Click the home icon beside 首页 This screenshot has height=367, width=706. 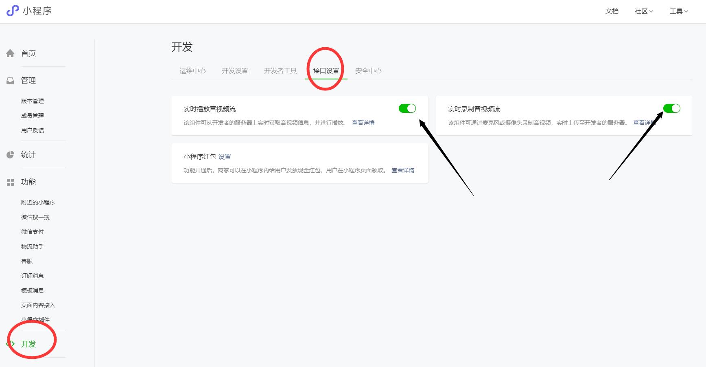point(10,53)
